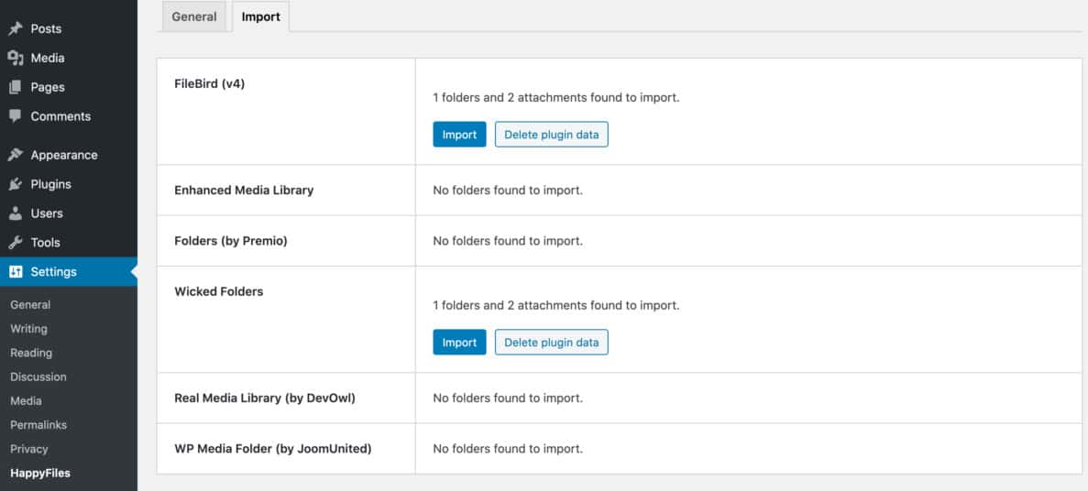Click the Tools wrench icon
This screenshot has height=491, width=1088.
16,243
